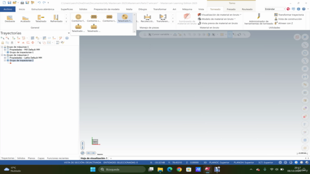Choose the Taladrado drilling toolpath in General
Image resolution: width=310 pixels, height=174 pixels.
pos(41,18)
